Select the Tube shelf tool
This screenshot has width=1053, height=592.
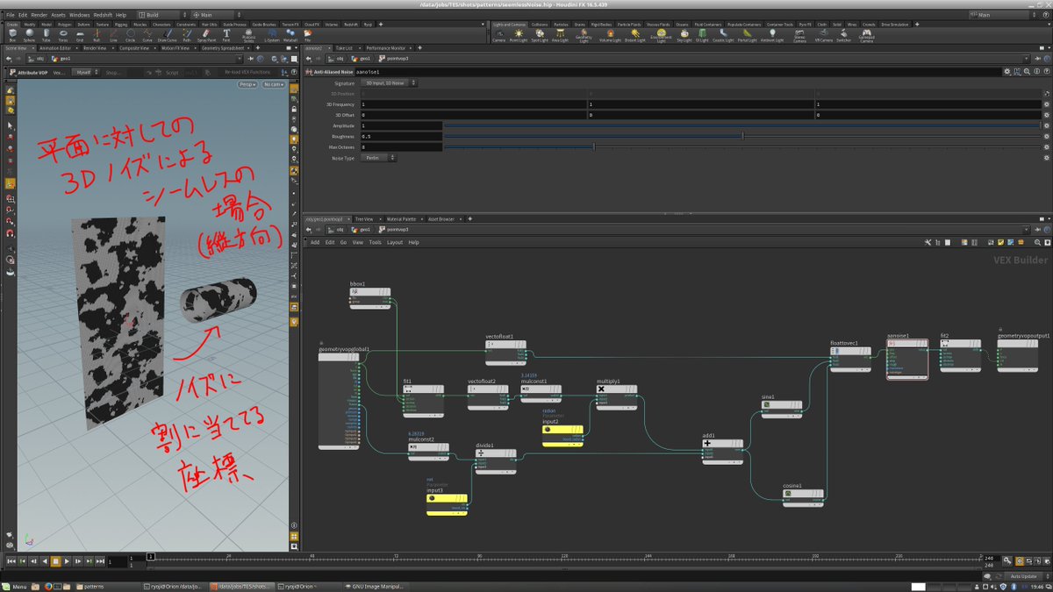pyautogui.click(x=46, y=35)
